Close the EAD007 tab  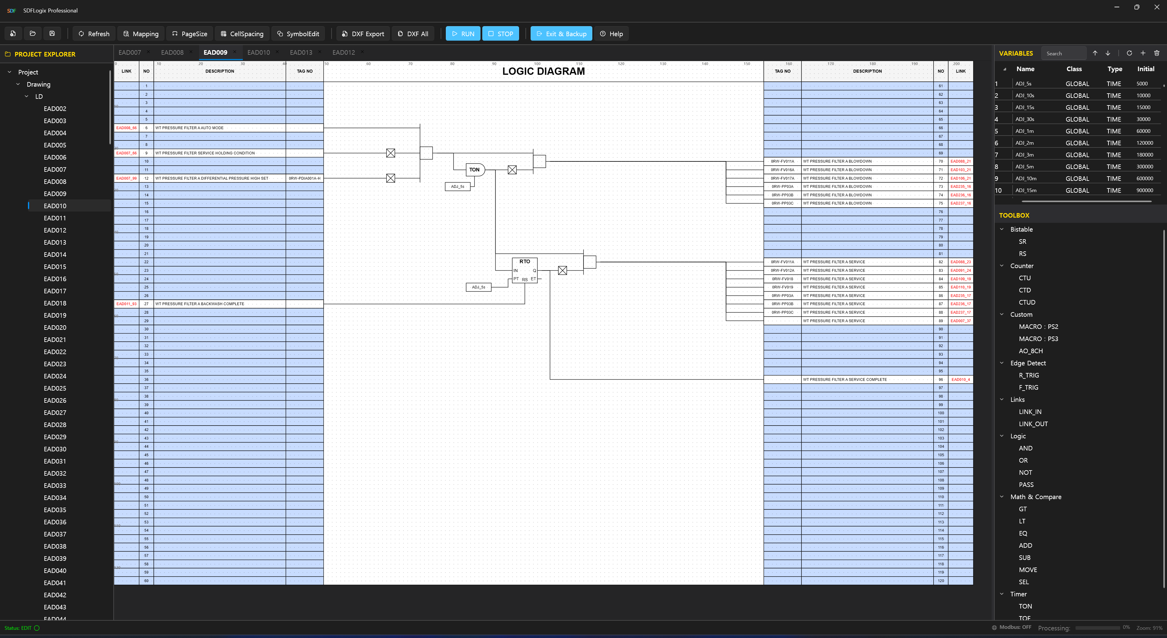click(148, 52)
